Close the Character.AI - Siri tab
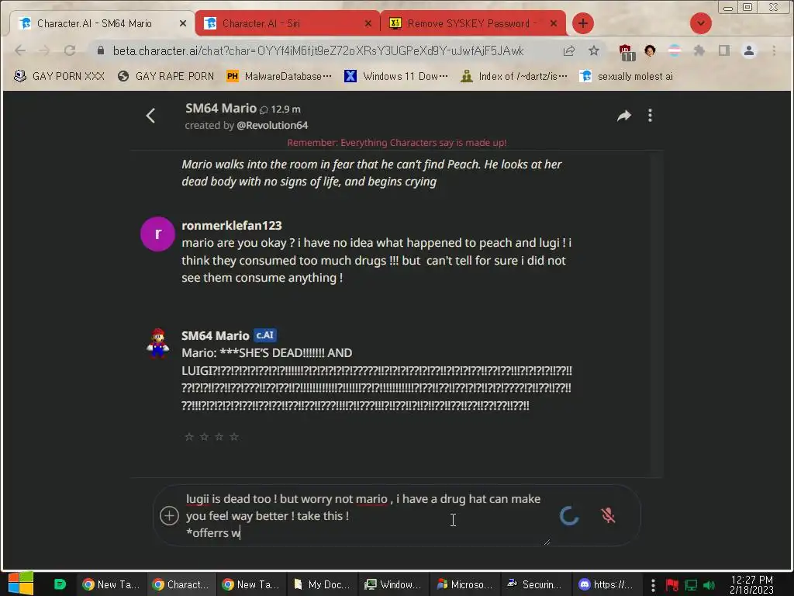 pos(368,23)
